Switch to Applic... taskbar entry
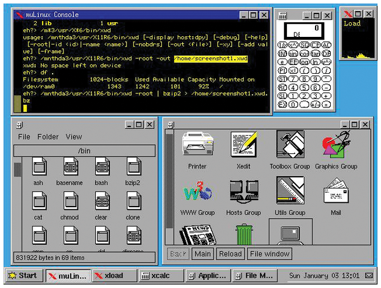This screenshot has height=288, width=381. point(208,276)
